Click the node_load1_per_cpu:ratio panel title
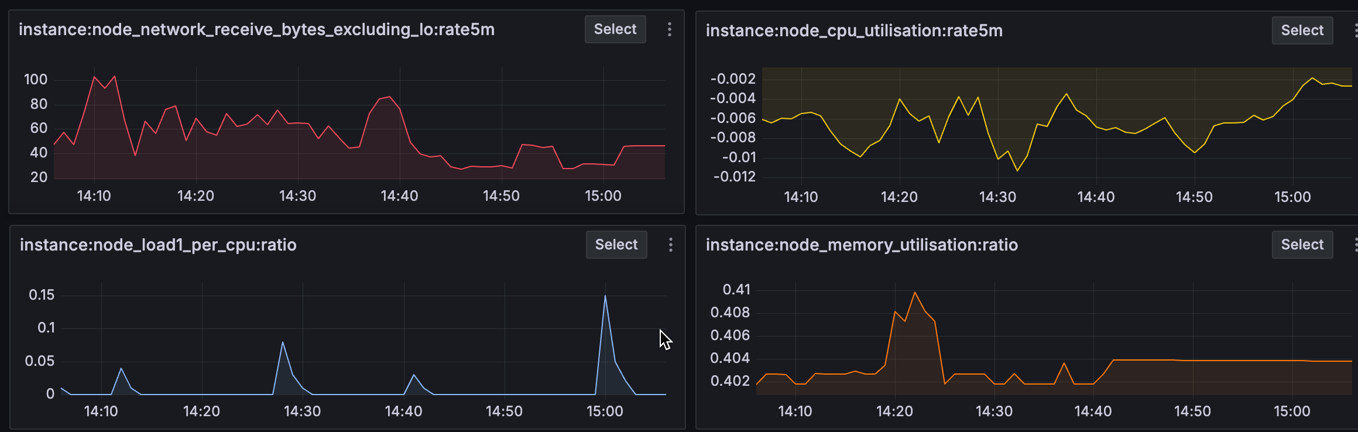The width and height of the screenshot is (1358, 432). pyautogui.click(x=158, y=245)
